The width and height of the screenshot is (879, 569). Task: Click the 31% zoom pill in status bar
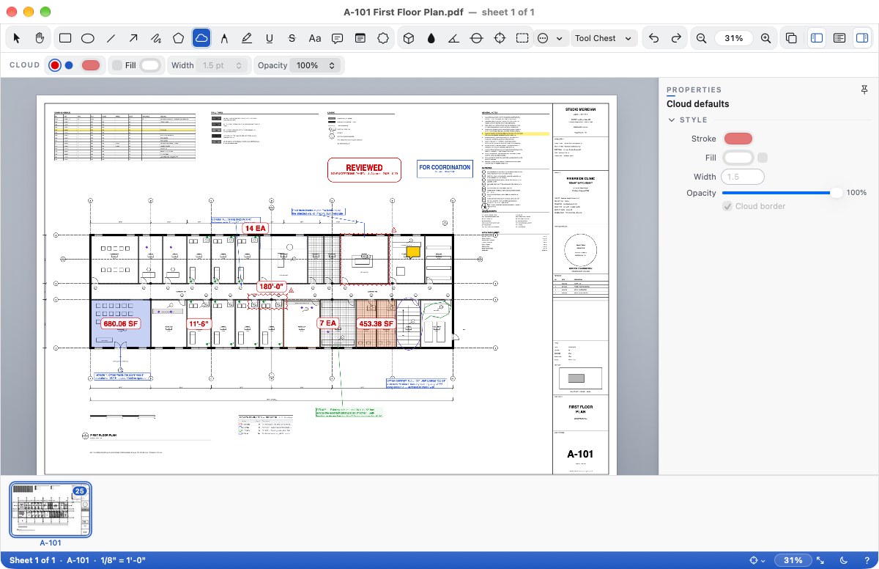(793, 560)
